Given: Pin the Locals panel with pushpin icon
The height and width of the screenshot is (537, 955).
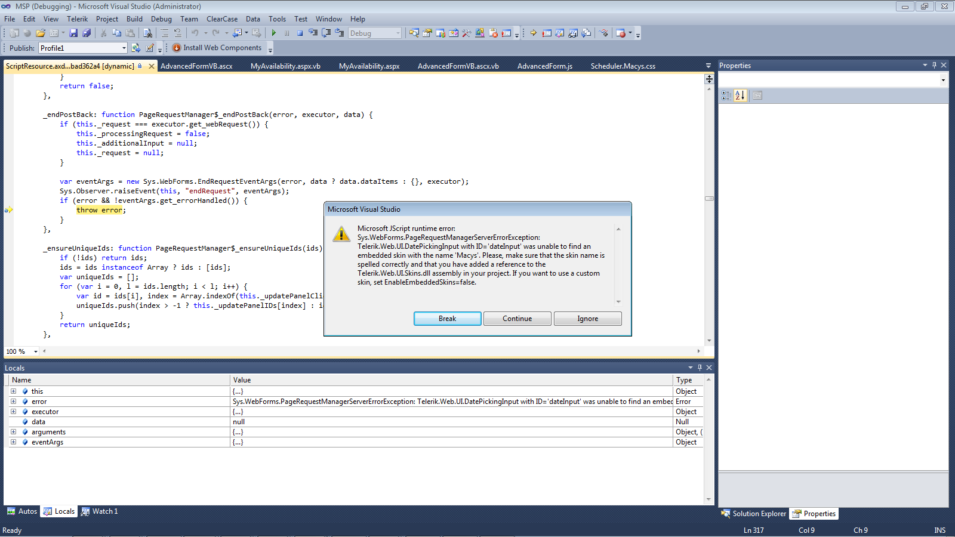Looking at the screenshot, I should [700, 368].
